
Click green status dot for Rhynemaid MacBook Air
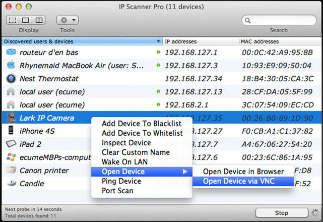tap(158, 66)
